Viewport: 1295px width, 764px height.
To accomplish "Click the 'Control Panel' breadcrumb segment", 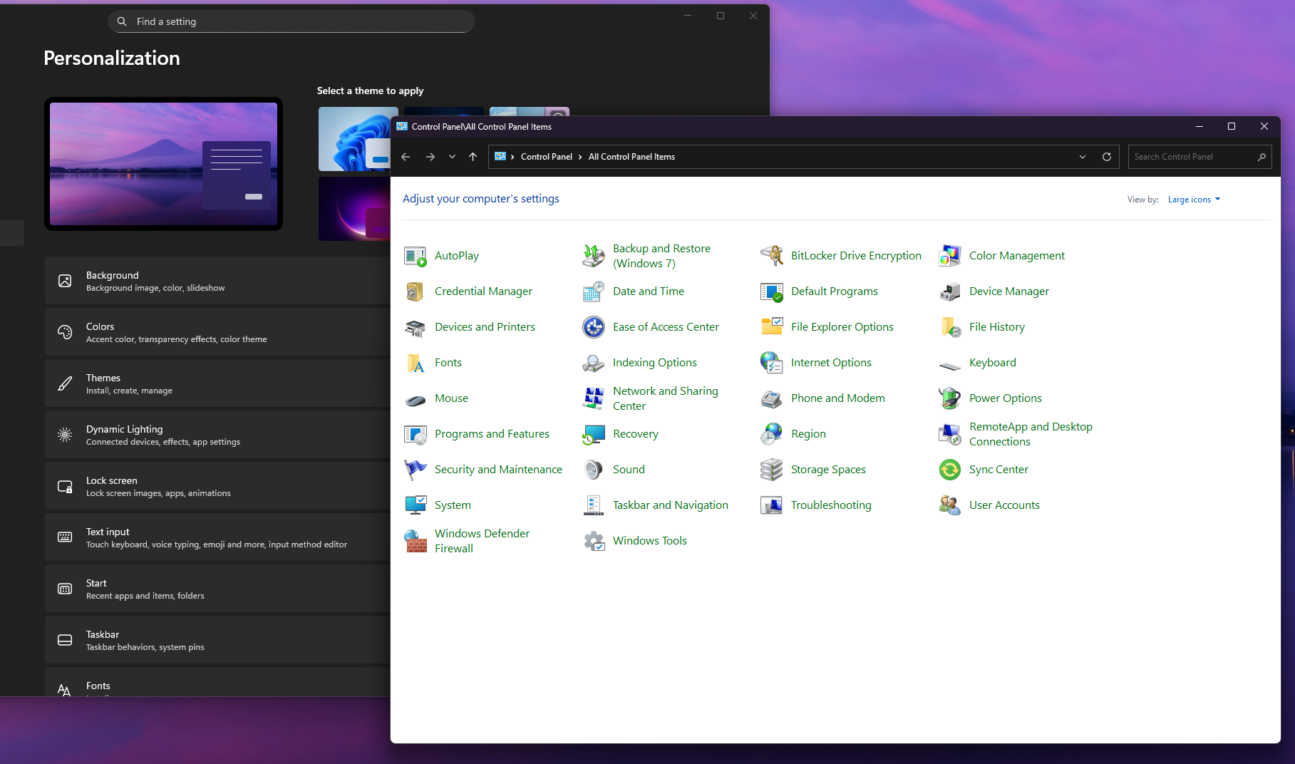I will coord(547,157).
